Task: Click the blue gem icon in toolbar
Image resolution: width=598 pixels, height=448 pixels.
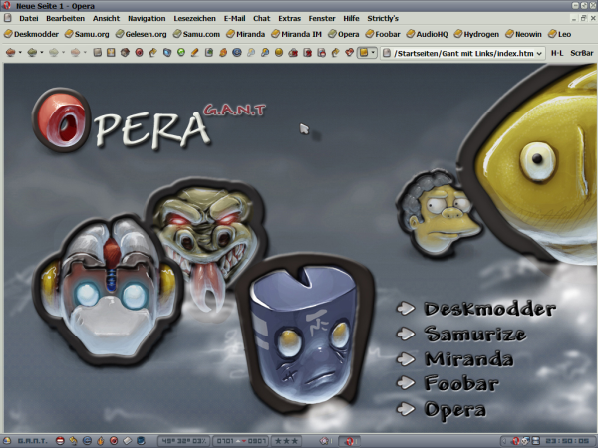Action: pyautogui.click(x=167, y=53)
